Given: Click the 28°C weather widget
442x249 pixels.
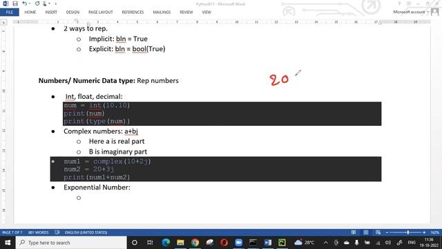Looking at the screenshot, I should [305, 243].
